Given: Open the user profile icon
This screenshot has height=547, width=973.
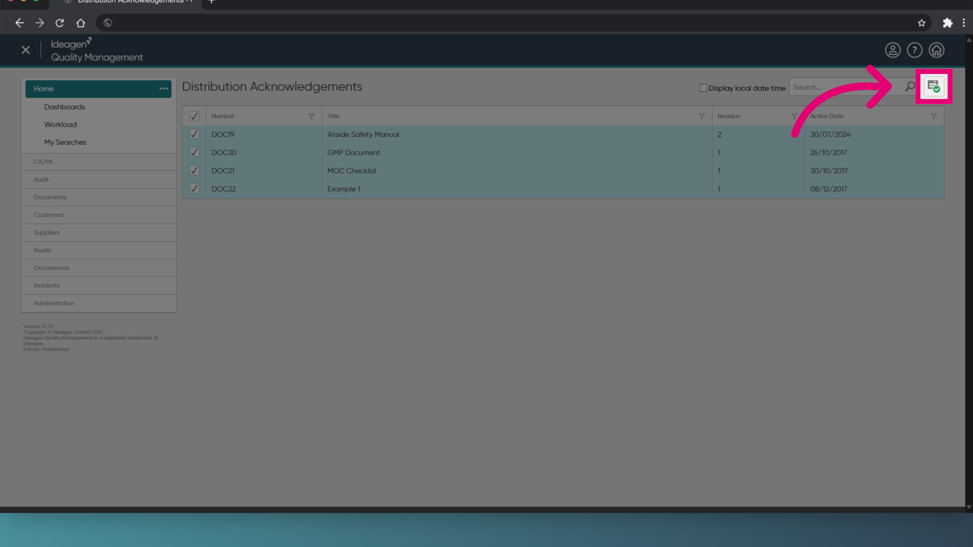Looking at the screenshot, I should (x=892, y=50).
